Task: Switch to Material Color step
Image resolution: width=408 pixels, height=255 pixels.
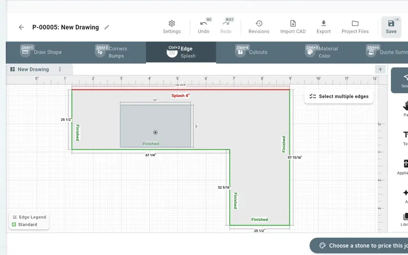Action: pos(321,52)
